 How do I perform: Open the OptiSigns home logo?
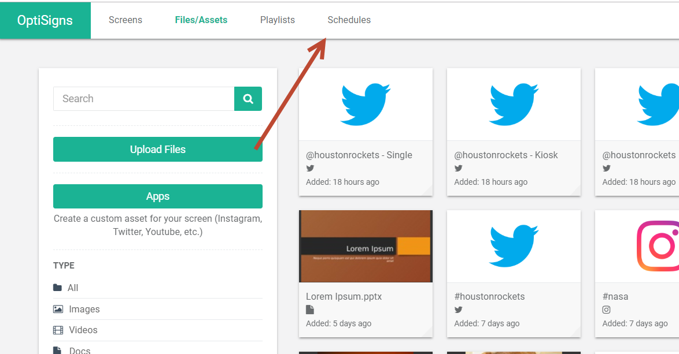coord(45,20)
